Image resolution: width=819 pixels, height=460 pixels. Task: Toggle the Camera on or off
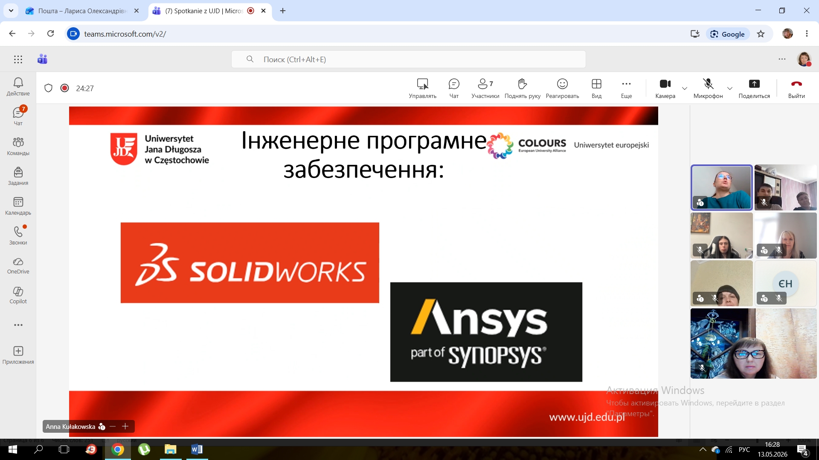click(665, 89)
